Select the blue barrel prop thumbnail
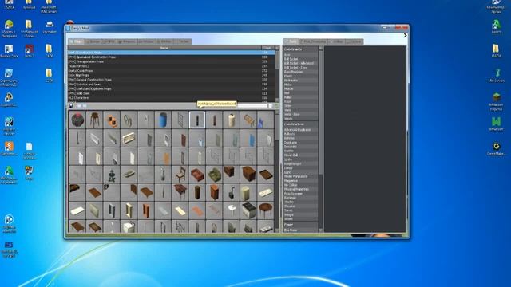Viewport: 511px width, 287px height. (163, 120)
